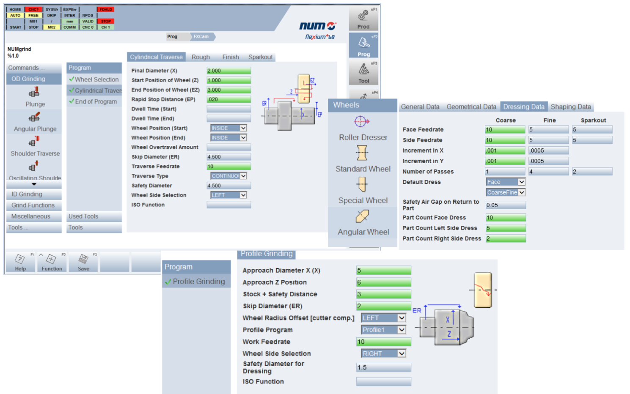Click the FXCam breadcrumb
The image size is (630, 394).
point(201,37)
